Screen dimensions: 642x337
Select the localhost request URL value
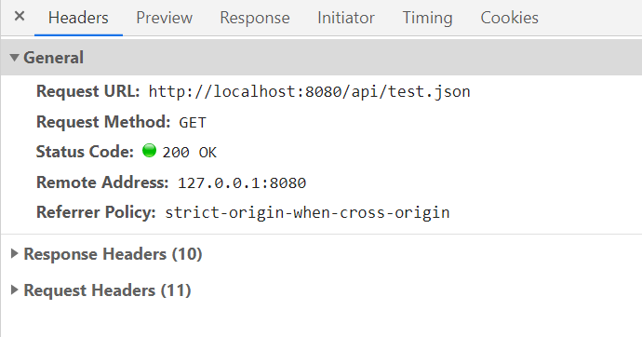pyautogui.click(x=309, y=92)
